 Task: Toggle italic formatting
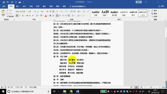click(x=20, y=16)
